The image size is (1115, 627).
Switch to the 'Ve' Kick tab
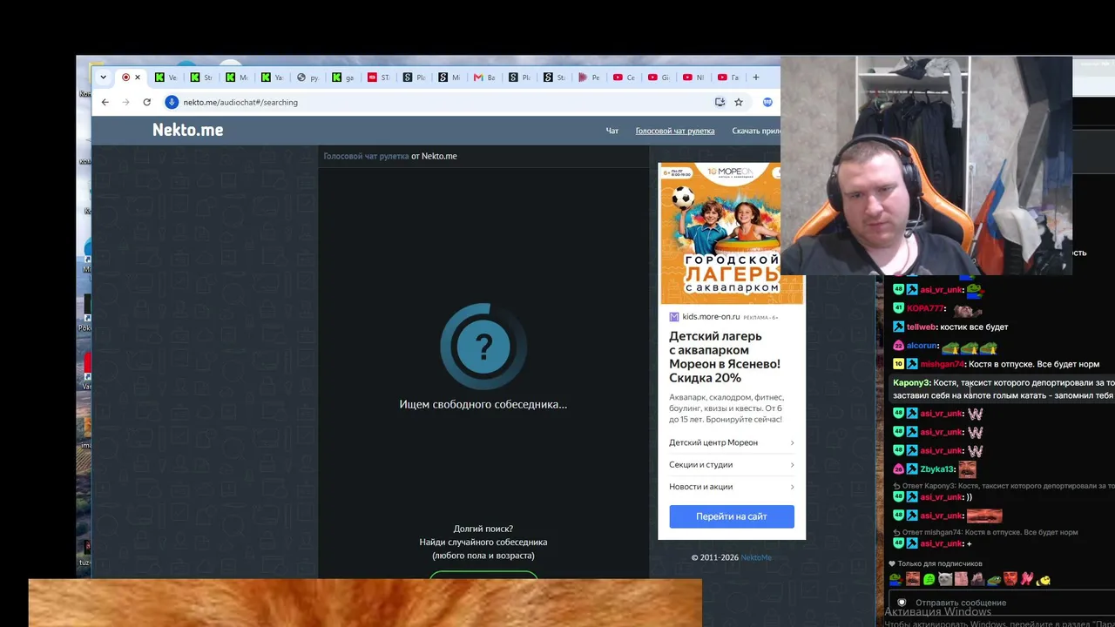coord(166,78)
